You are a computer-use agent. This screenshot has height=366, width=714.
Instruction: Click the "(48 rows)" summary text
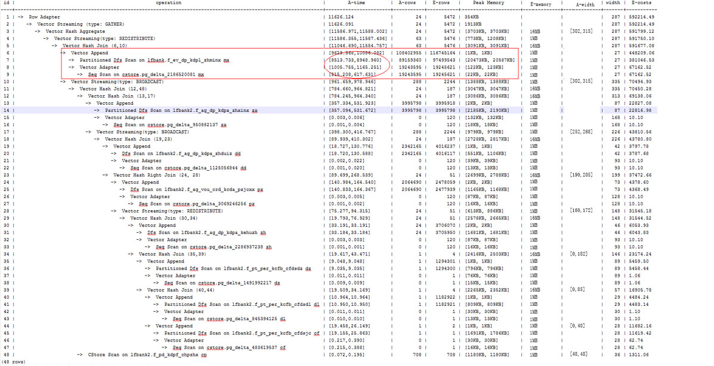coord(15,362)
